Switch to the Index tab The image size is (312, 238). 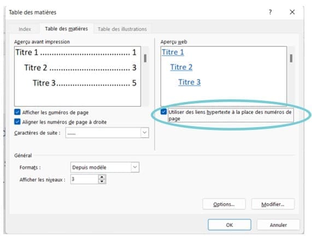pos(25,29)
